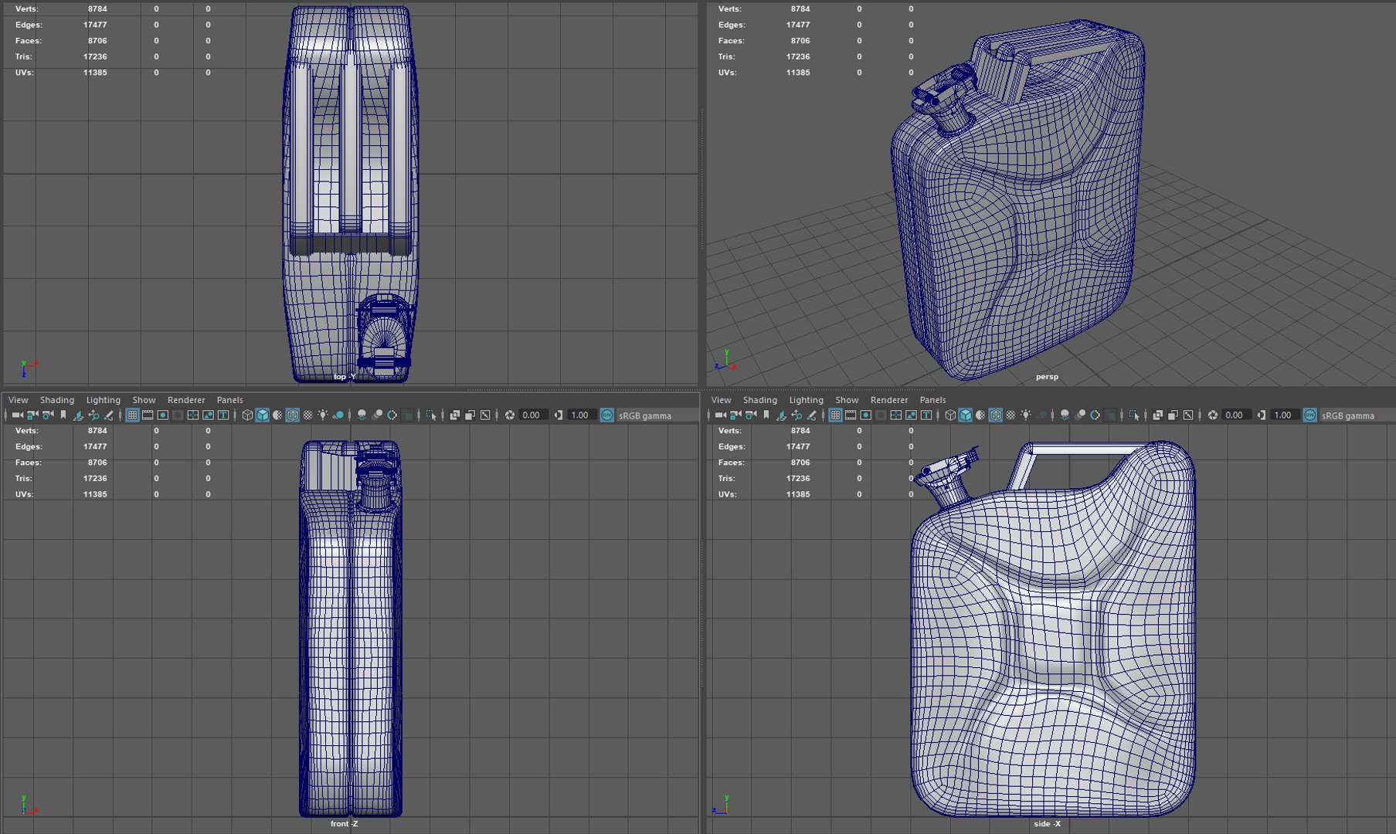Open the Lighting menu in front -Z panel
Viewport: 1396px width, 834px height.
103,400
